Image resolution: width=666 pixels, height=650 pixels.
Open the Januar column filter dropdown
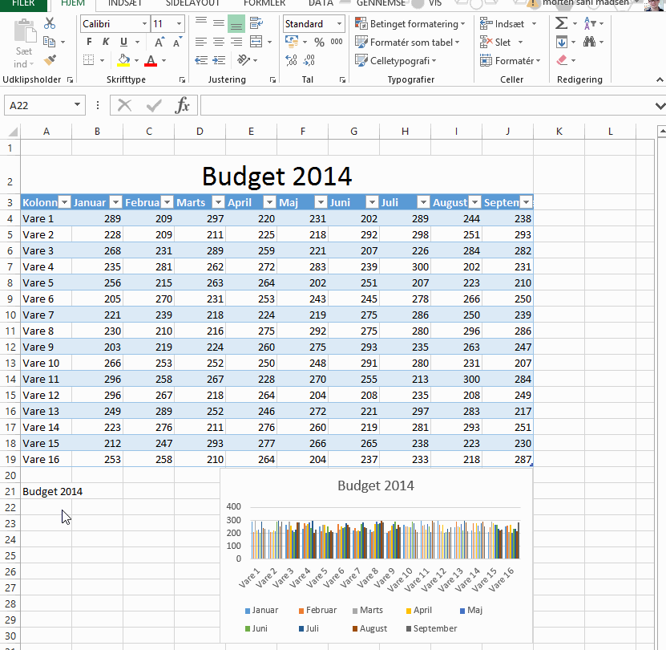115,203
